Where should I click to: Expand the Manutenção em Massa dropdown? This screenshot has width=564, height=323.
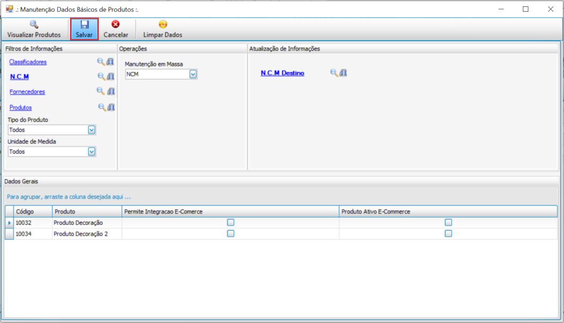click(193, 74)
